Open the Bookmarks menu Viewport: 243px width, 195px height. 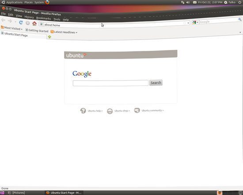coord(43,18)
